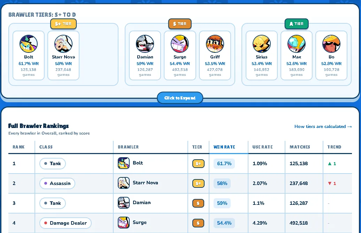Click the 59% win rate chip in the table
The image size is (361, 233).
pyautogui.click(x=222, y=203)
